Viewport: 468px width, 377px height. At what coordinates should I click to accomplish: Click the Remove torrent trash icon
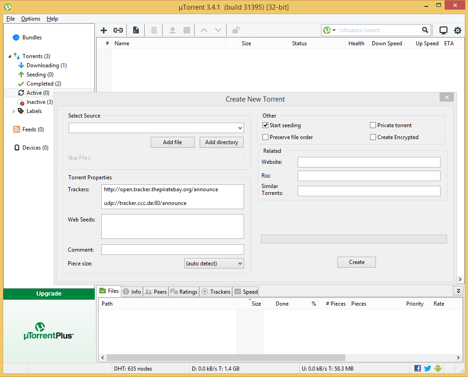[x=154, y=30]
